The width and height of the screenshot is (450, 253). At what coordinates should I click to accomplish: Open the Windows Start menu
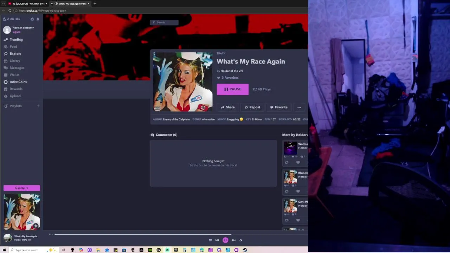(x=4, y=250)
